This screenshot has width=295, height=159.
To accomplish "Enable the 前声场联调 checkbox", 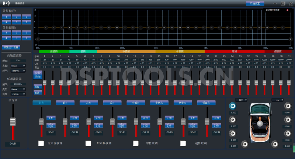I will tap(41, 143).
